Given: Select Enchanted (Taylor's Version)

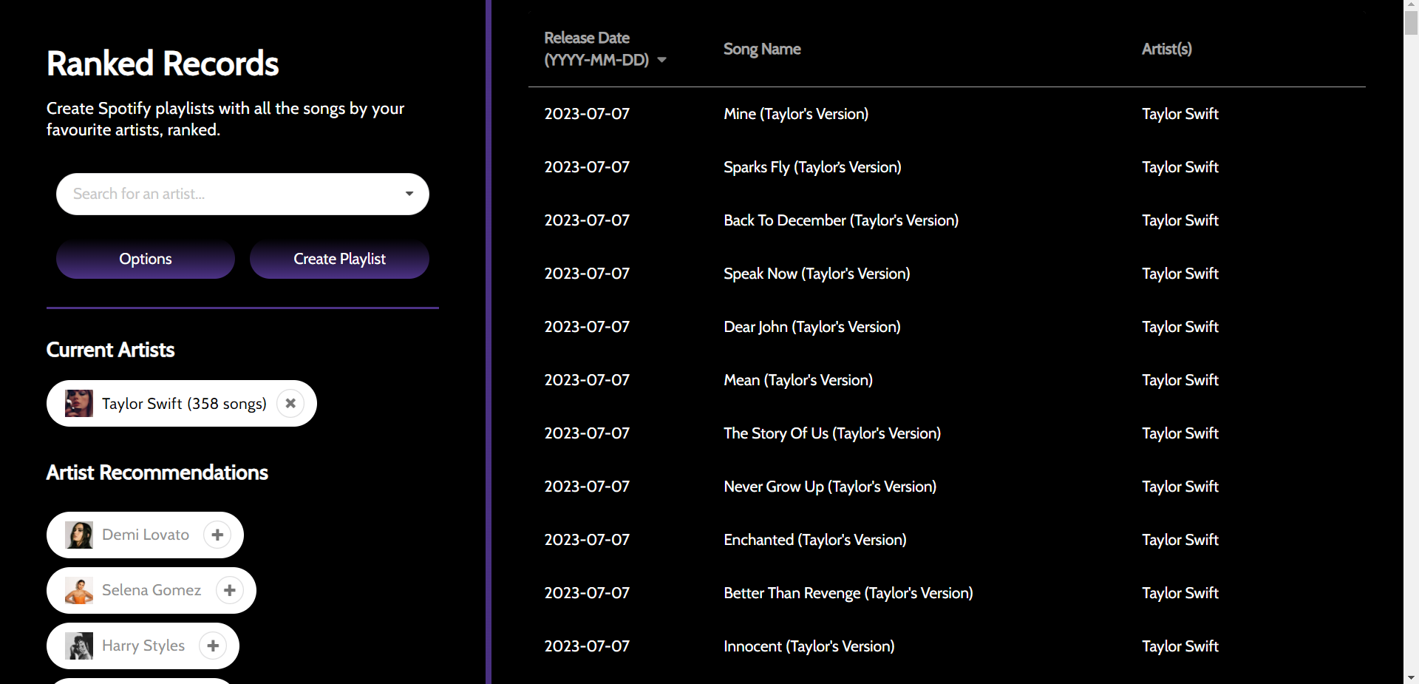Looking at the screenshot, I should click(x=815, y=540).
